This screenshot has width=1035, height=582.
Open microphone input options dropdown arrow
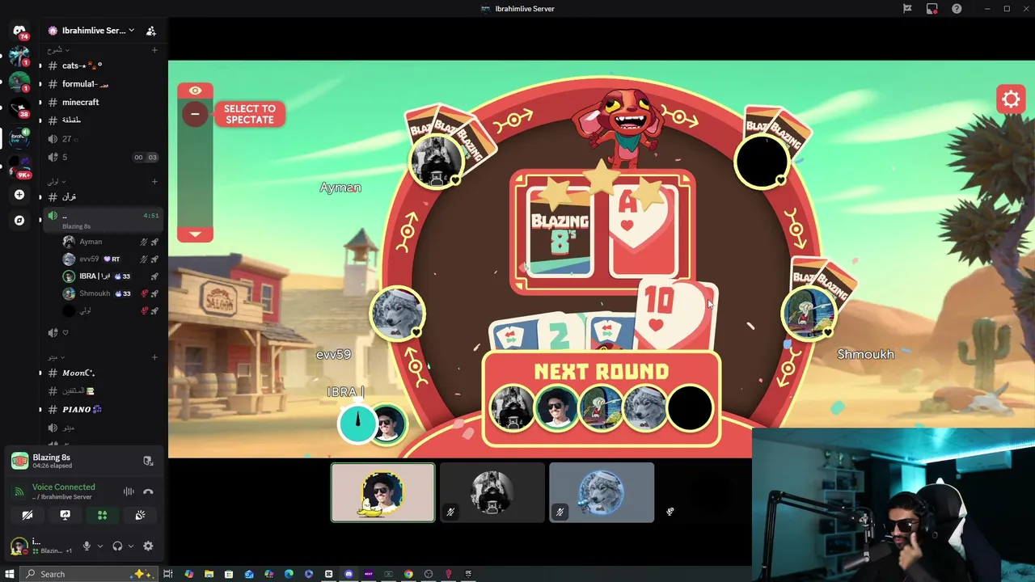pos(99,546)
